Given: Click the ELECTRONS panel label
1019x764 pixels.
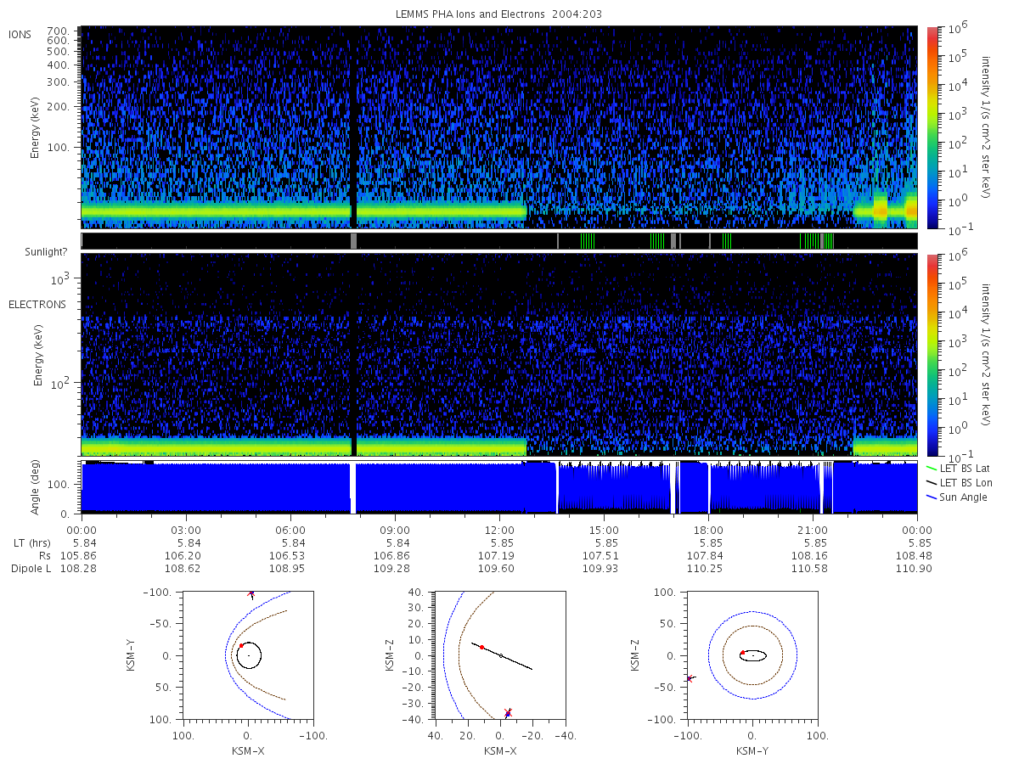Looking at the screenshot, I should point(37,305).
